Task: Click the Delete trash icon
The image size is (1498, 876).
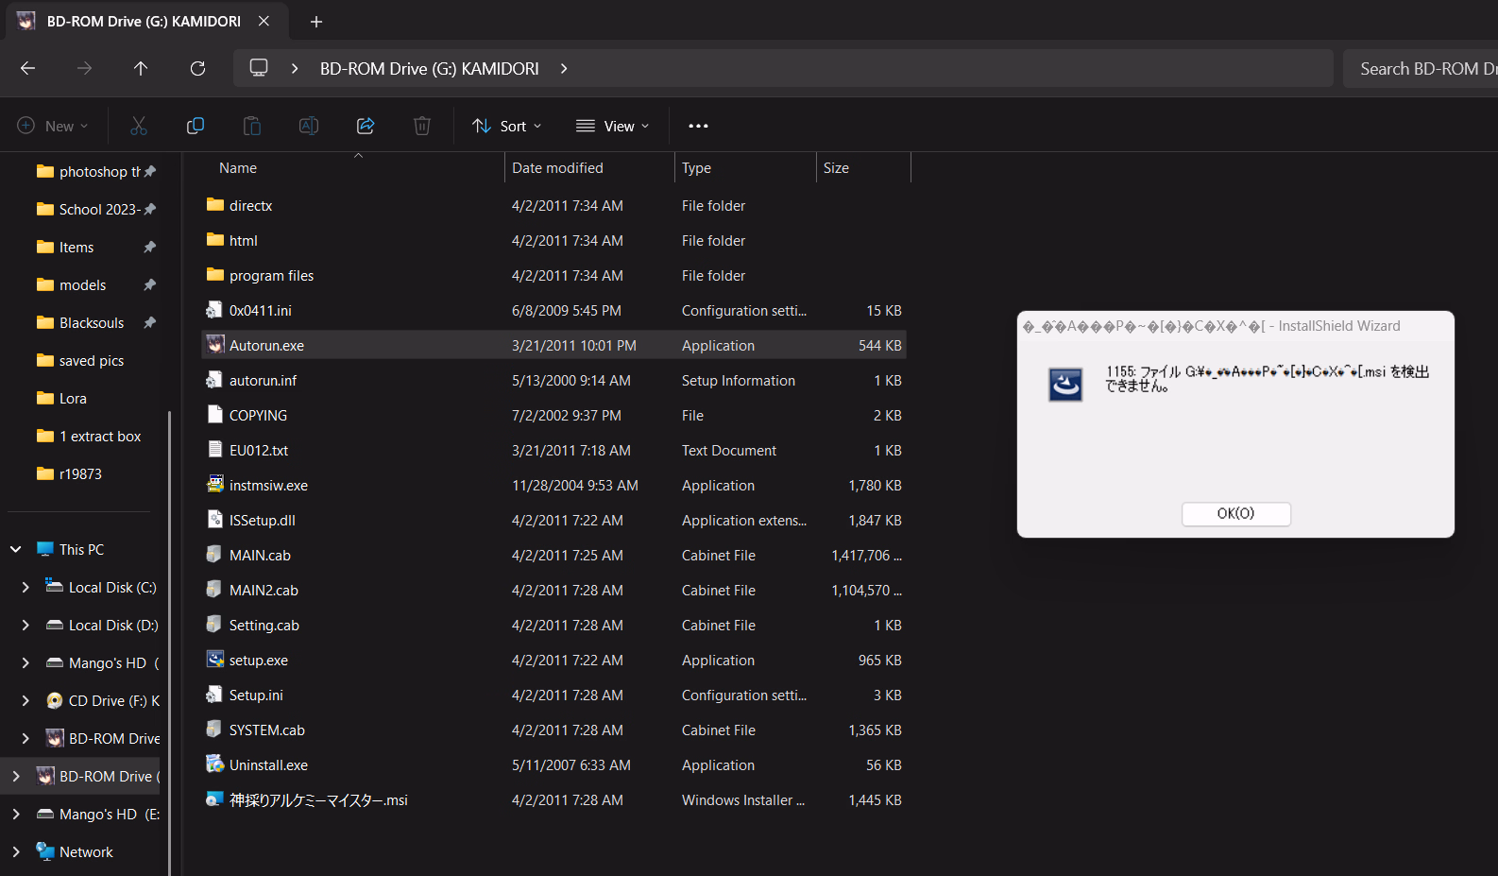Action: click(422, 126)
